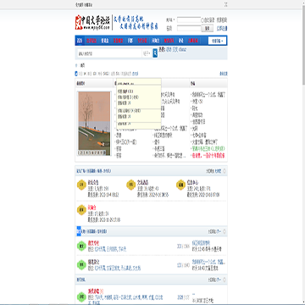Open the search type dropdown beside the search box
The height and width of the screenshot is (305, 305).
pos(147,53)
